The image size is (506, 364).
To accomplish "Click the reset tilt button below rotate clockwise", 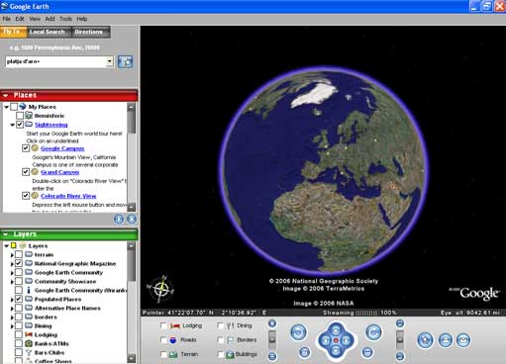I will point(367,352).
